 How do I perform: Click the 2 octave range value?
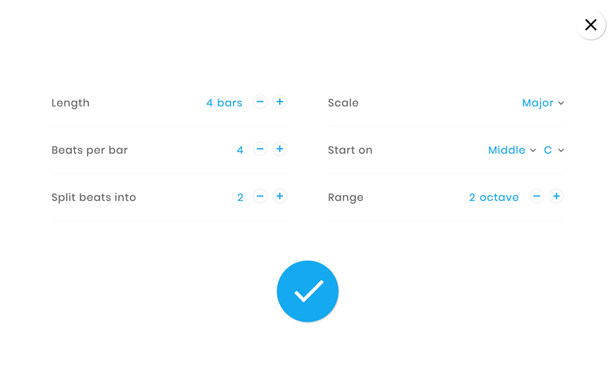494,198
